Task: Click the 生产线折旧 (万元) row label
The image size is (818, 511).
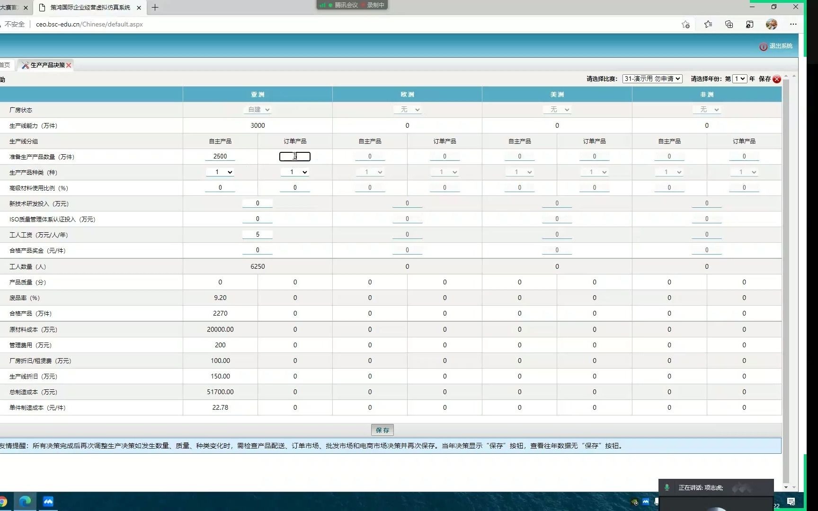Action: [33, 377]
